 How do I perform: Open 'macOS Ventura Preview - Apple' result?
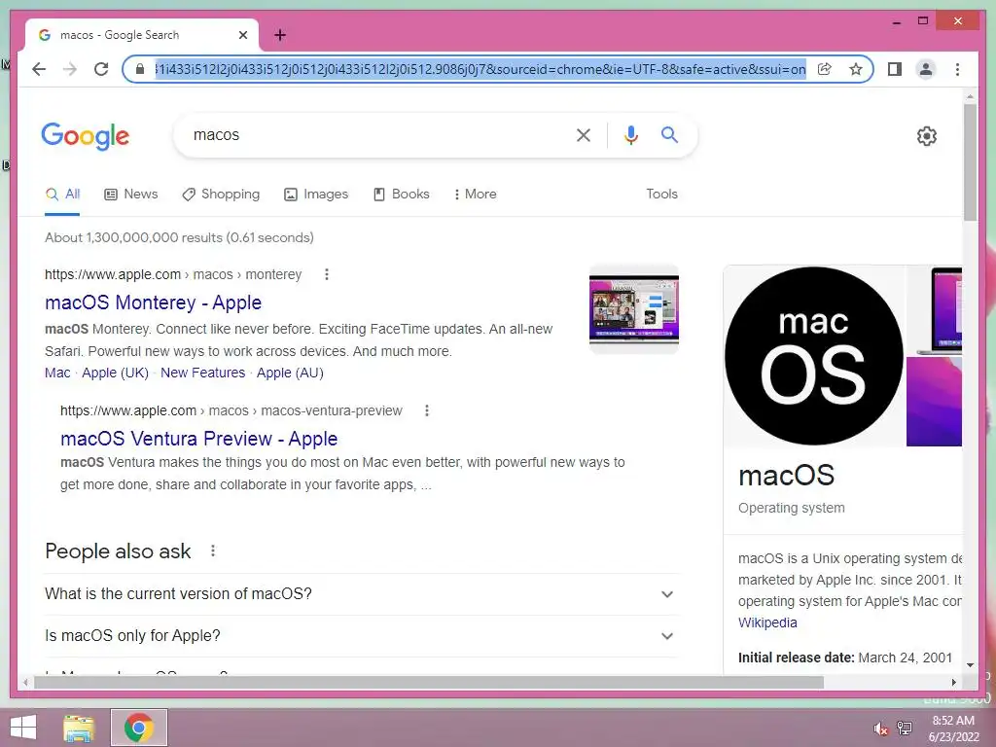click(198, 439)
